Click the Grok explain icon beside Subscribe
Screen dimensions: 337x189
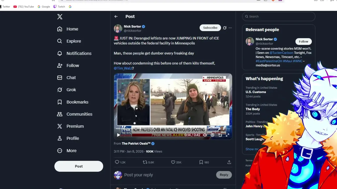[225, 28]
